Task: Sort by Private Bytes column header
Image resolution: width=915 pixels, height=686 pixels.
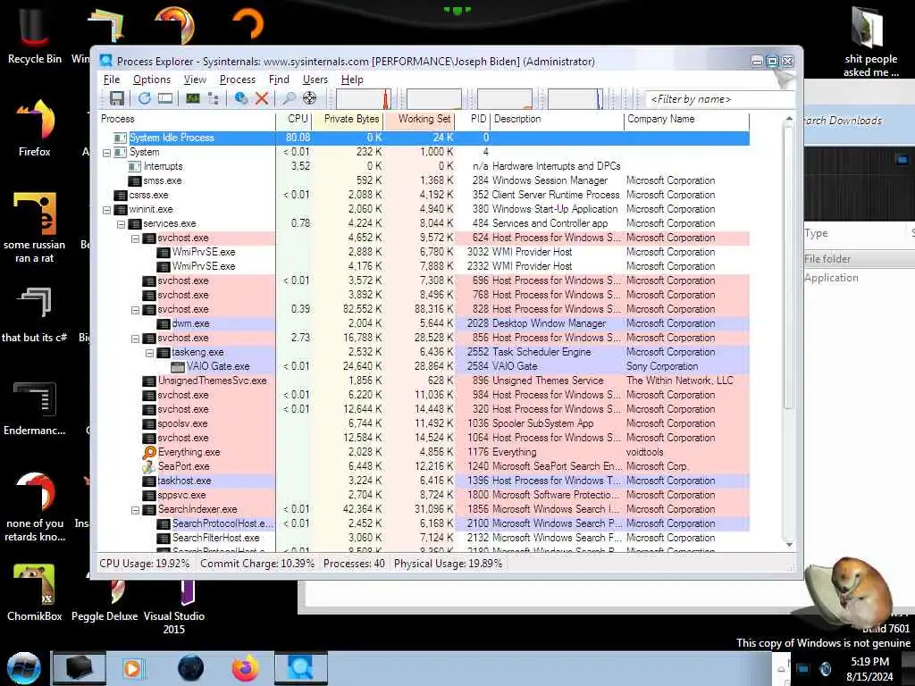Action: (348, 119)
